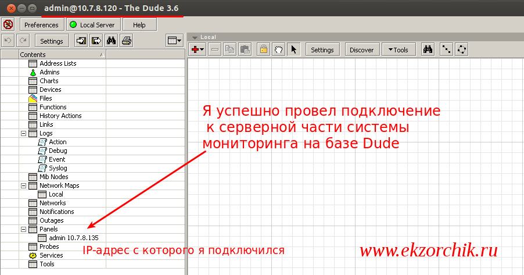Click the Services gear icon
Screen dimensions: 524x275
(x=33, y=255)
